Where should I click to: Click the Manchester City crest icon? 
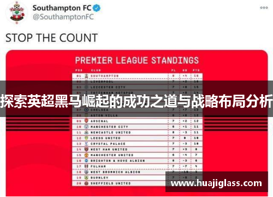click(x=86, y=127)
